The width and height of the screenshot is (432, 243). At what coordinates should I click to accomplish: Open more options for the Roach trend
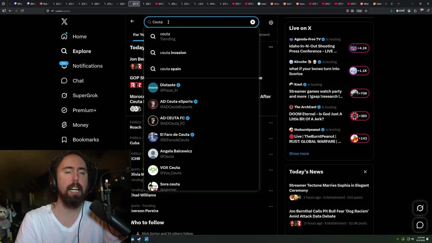tap(271, 123)
